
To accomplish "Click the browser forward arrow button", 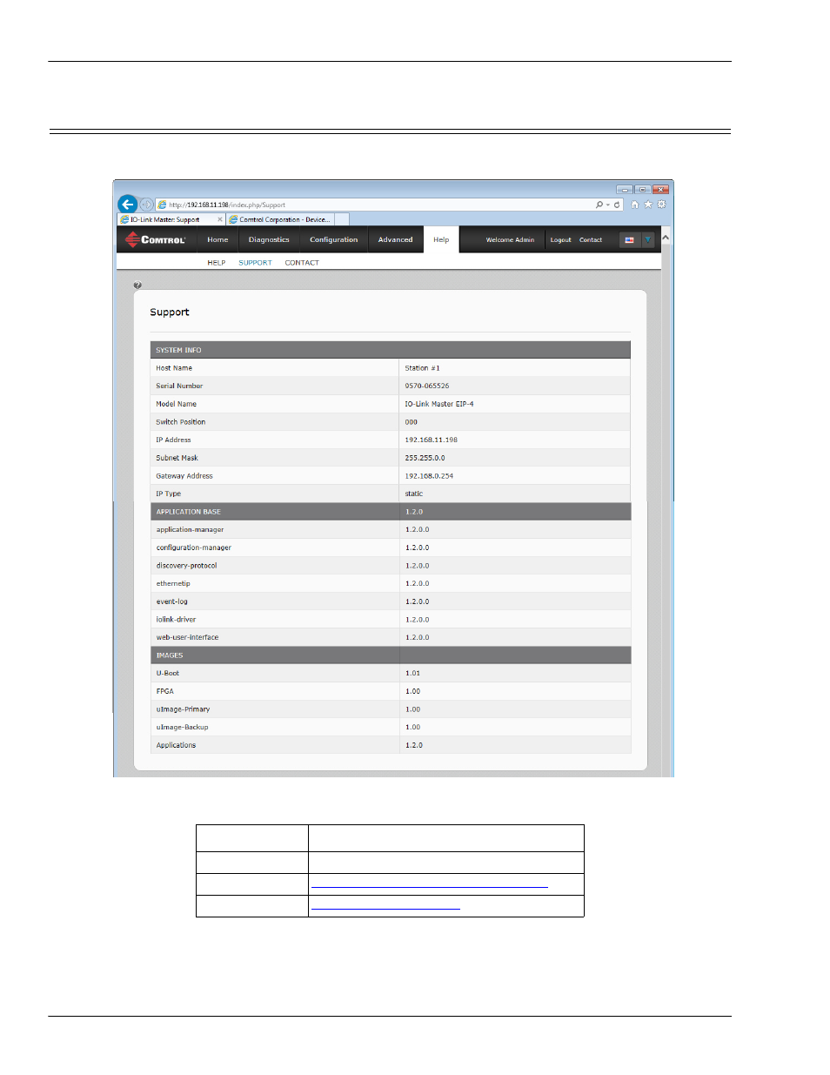I will [x=146, y=205].
